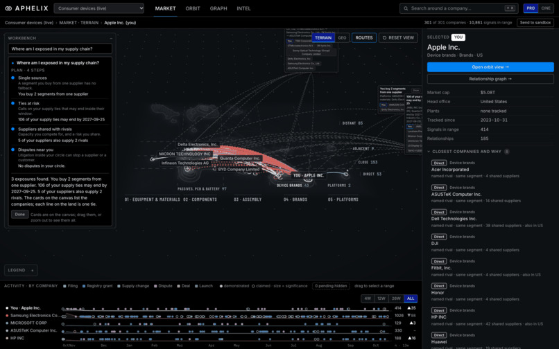Open the Relationship graph button
The width and height of the screenshot is (559, 349).
[x=490, y=79]
